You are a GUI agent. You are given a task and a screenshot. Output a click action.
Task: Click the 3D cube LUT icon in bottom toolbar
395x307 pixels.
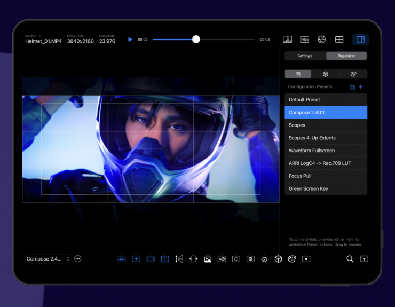[278, 259]
